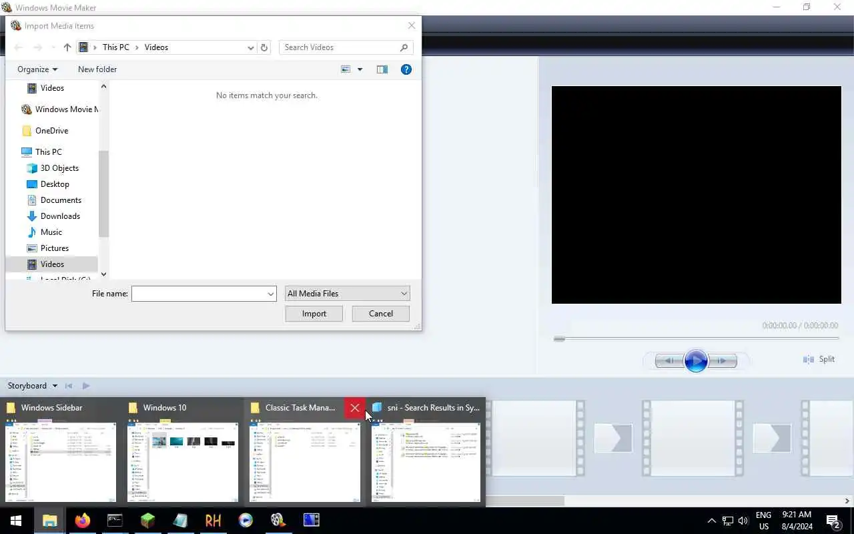The height and width of the screenshot is (534, 854).
Task: Open the File name combo box dropdown
Action: pos(271,294)
